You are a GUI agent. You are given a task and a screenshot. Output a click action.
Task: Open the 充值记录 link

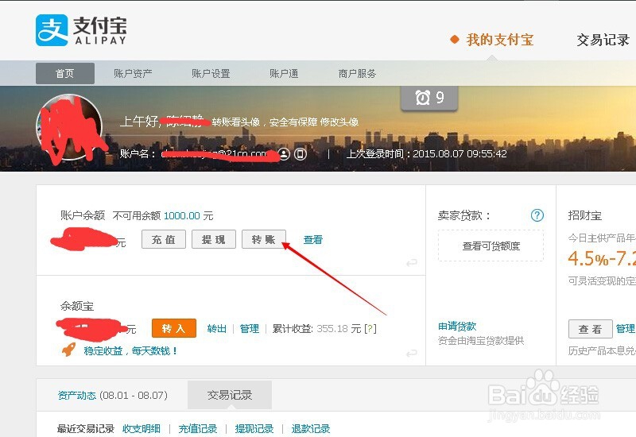coord(198,428)
